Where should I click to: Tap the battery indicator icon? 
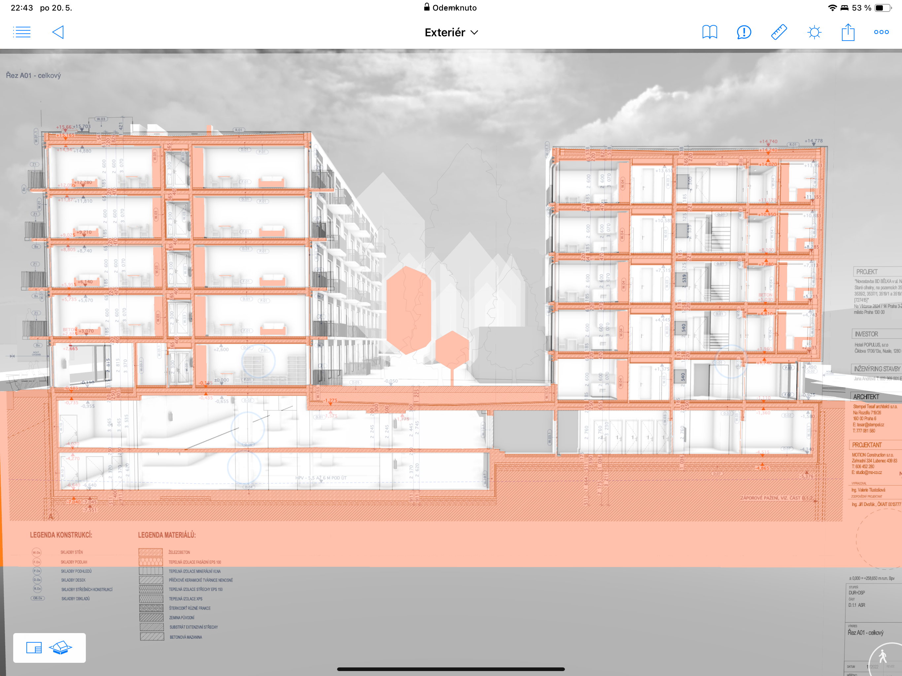[x=883, y=8]
